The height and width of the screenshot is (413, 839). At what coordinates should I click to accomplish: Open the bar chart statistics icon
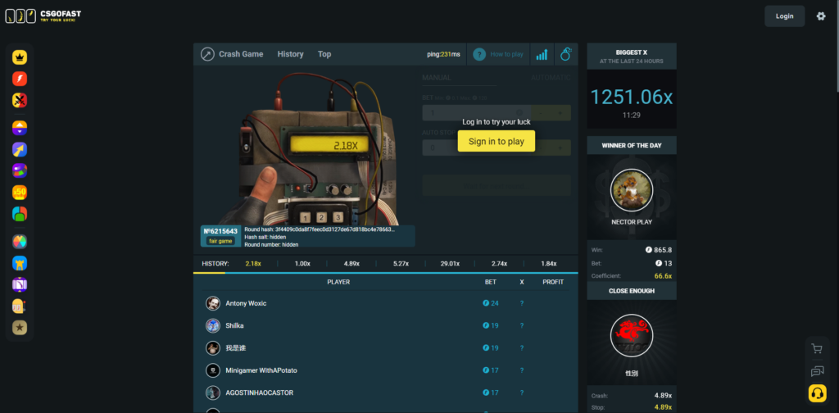[x=542, y=54]
